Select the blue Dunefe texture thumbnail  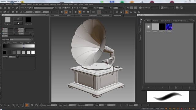169,27
